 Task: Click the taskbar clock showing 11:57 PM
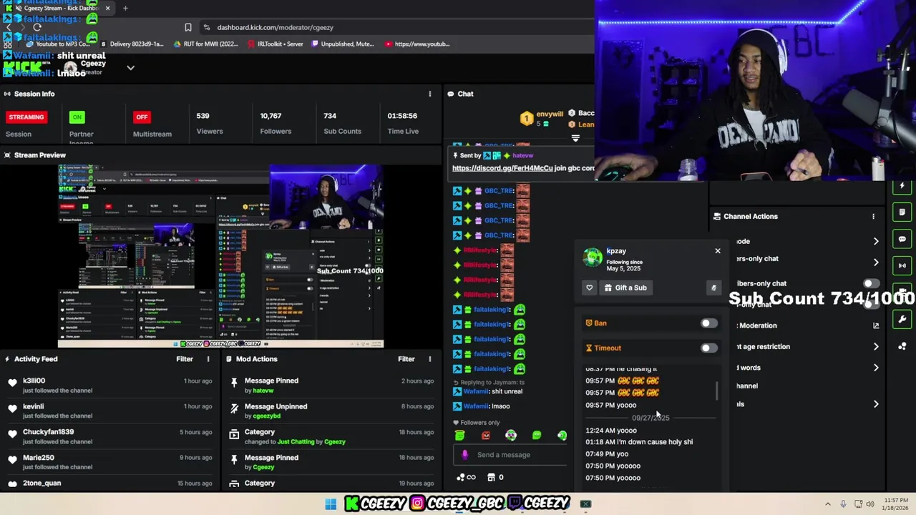pyautogui.click(x=896, y=504)
